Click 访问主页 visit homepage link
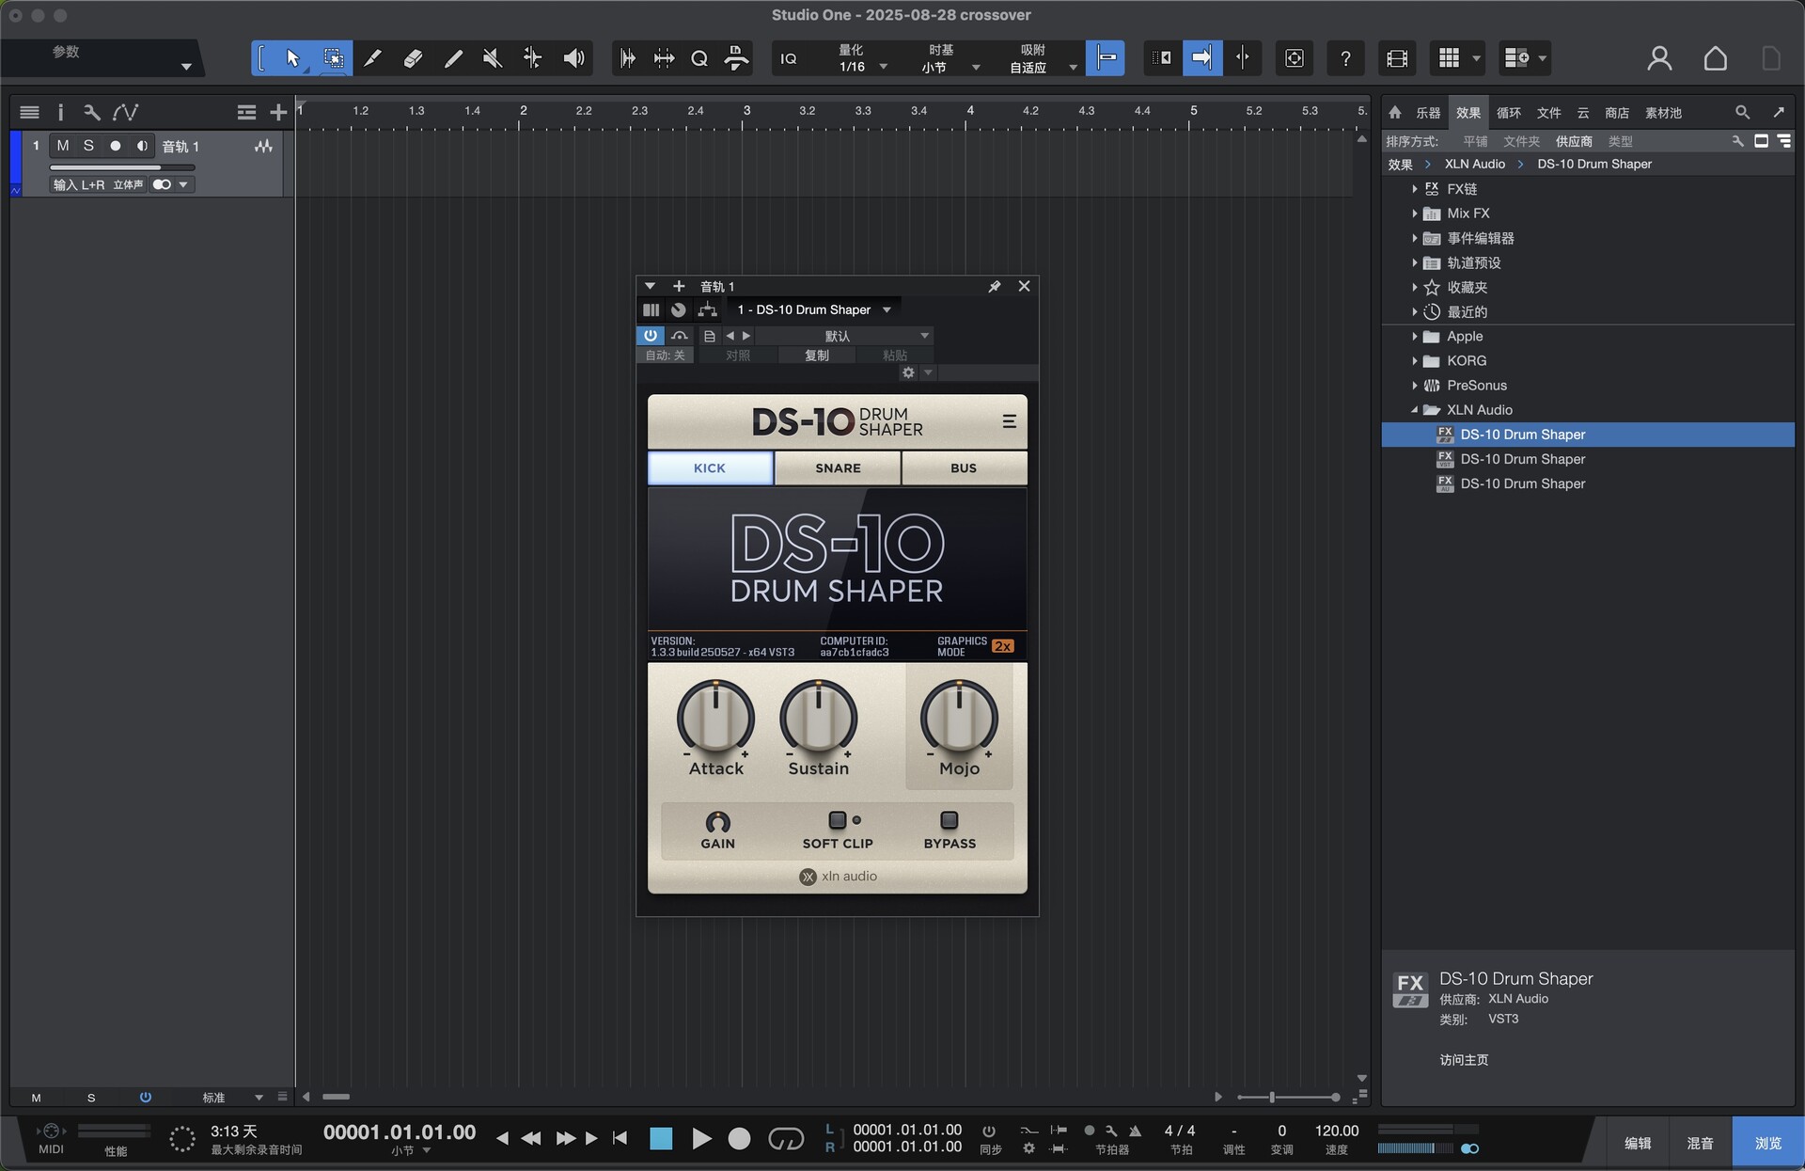The height and width of the screenshot is (1171, 1805). click(x=1464, y=1060)
